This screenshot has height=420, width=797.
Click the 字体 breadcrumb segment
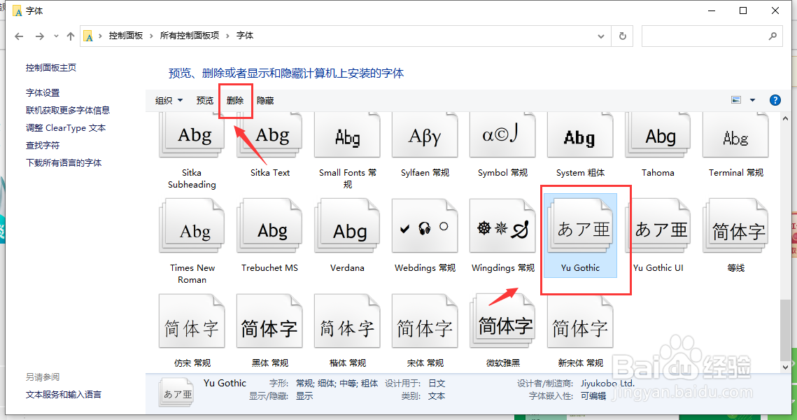(245, 36)
